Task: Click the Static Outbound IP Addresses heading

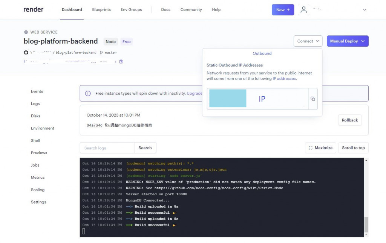Action: (x=234, y=65)
